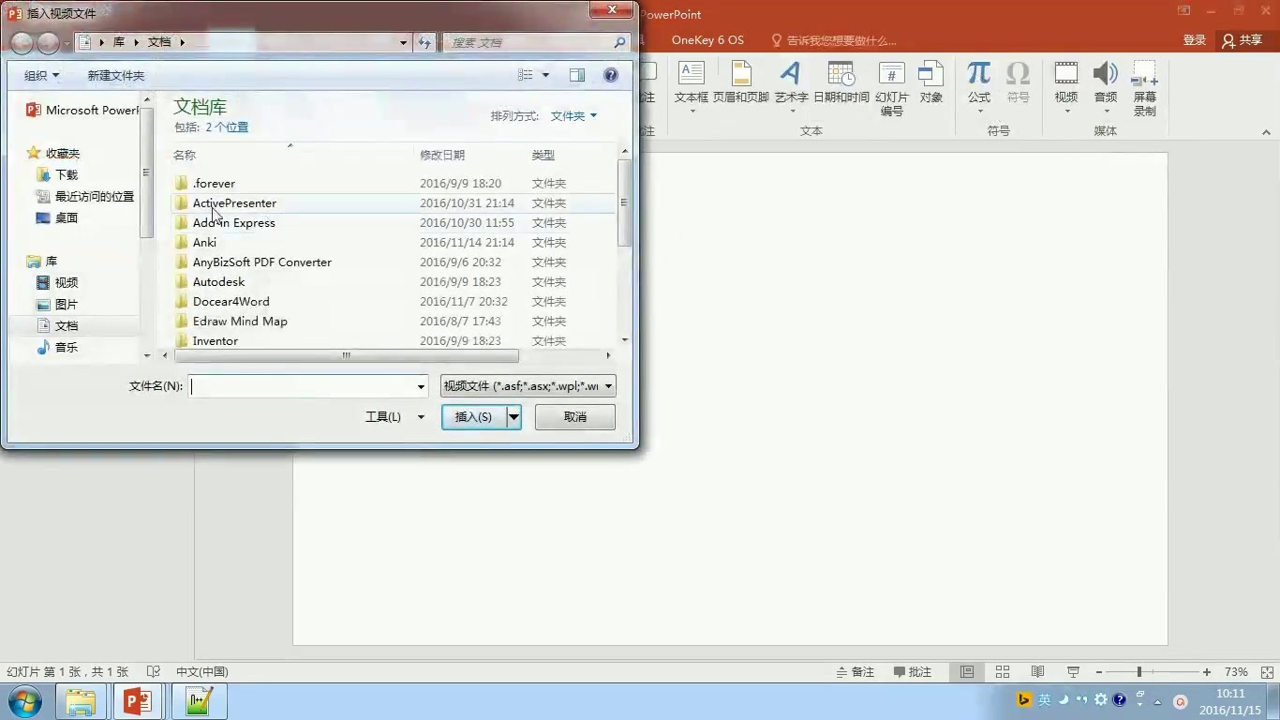
Task: Create a new folder
Action: (116, 75)
